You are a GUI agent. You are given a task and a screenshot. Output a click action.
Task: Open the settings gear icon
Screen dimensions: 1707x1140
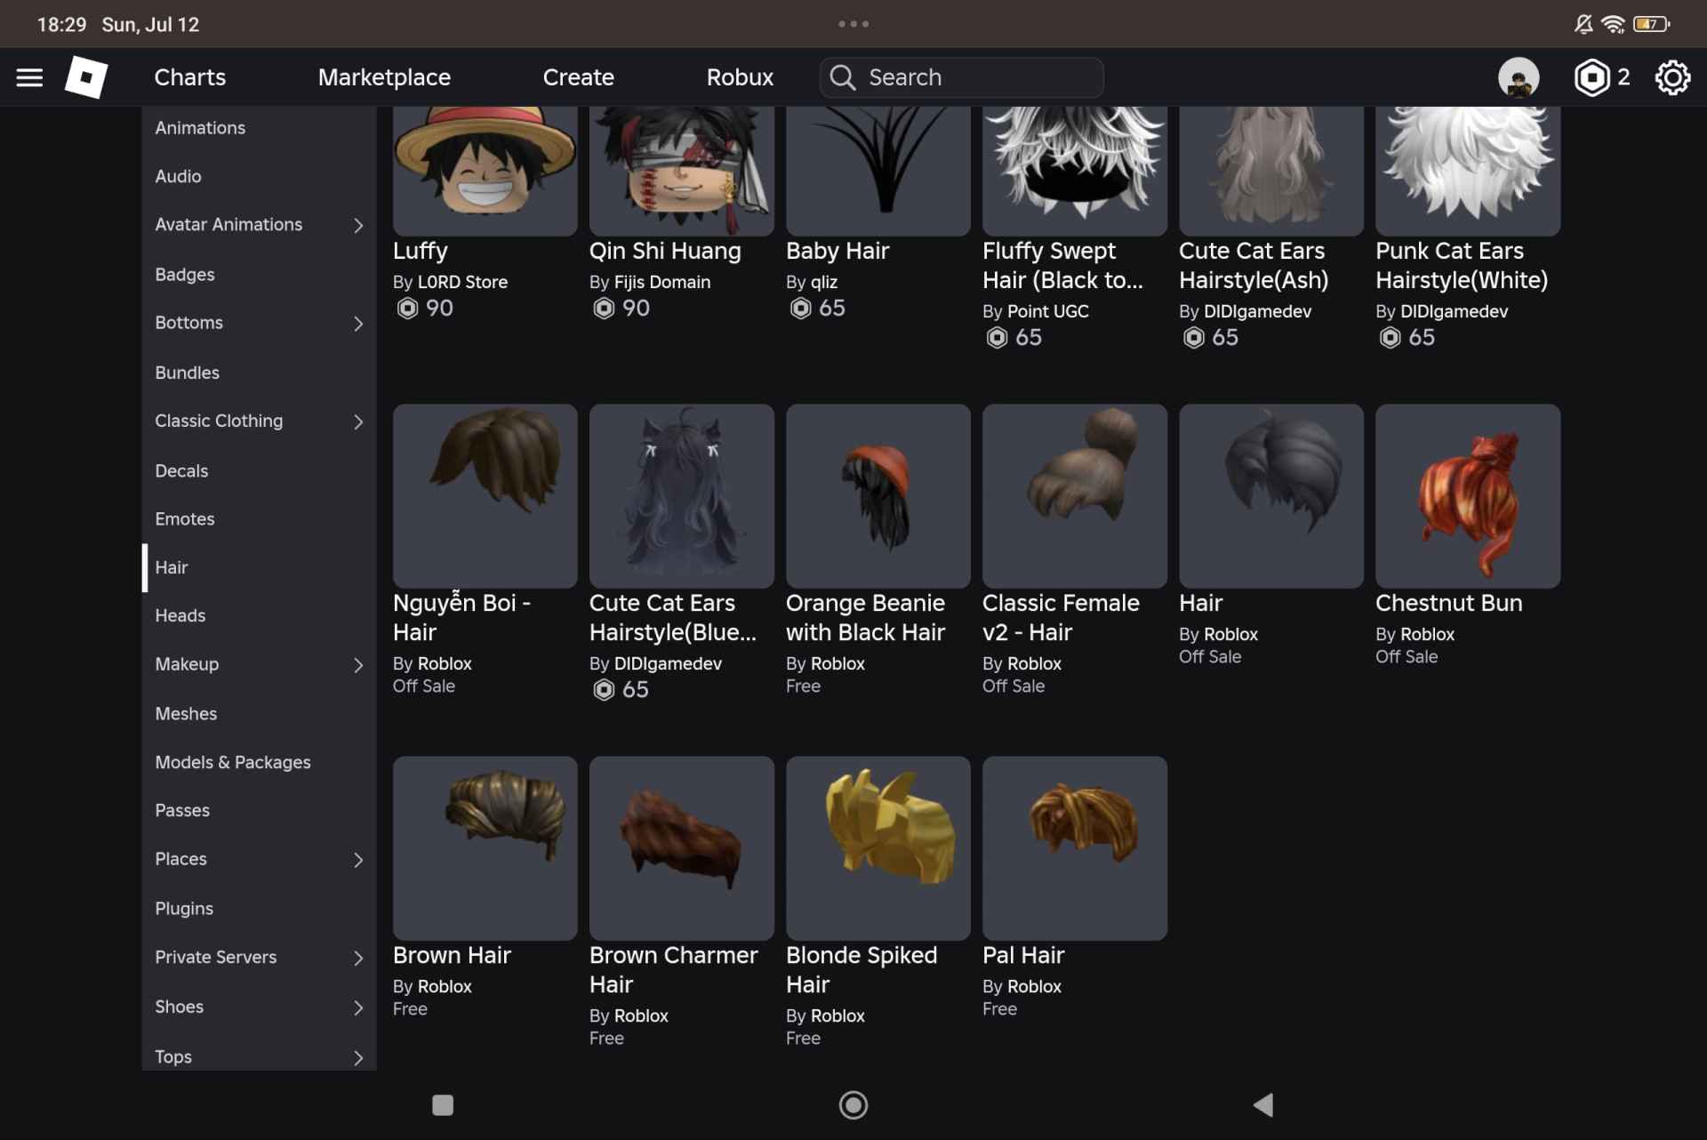click(1672, 78)
